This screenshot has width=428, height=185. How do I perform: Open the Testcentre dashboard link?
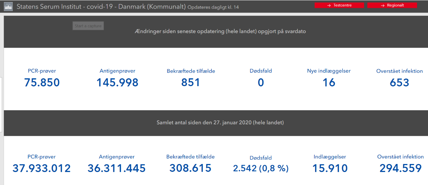[339, 6]
